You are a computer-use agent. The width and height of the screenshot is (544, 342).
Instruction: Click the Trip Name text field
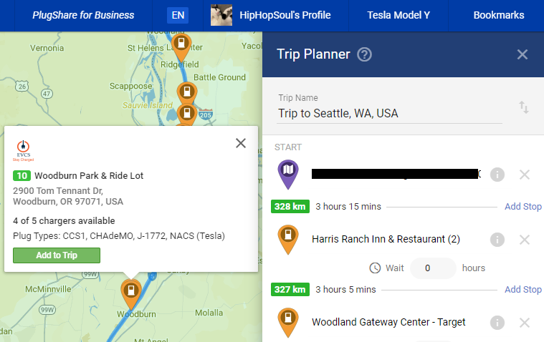390,113
